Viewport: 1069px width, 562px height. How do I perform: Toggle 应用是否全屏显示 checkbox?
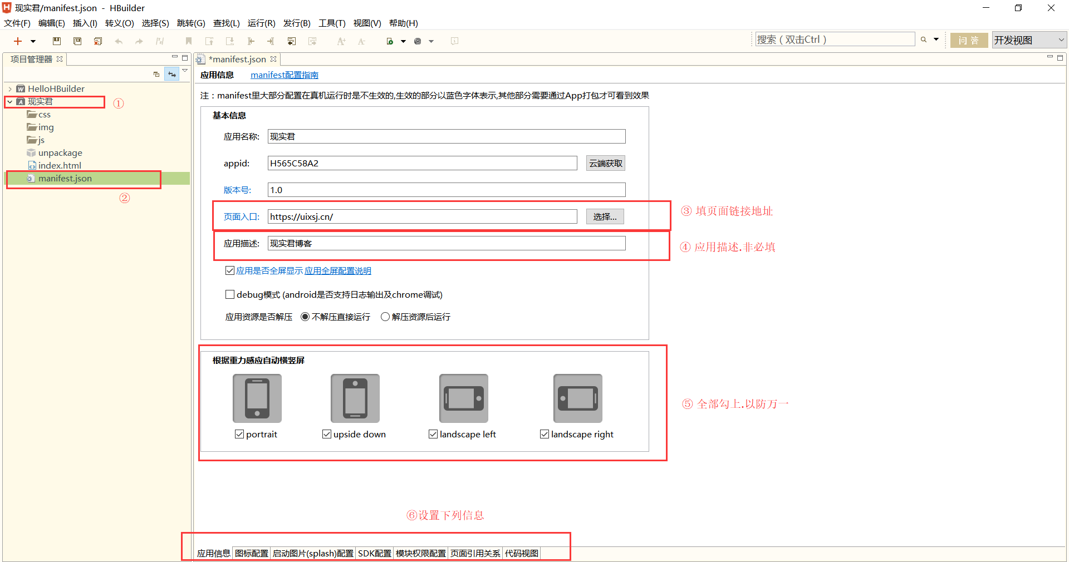[x=229, y=270]
